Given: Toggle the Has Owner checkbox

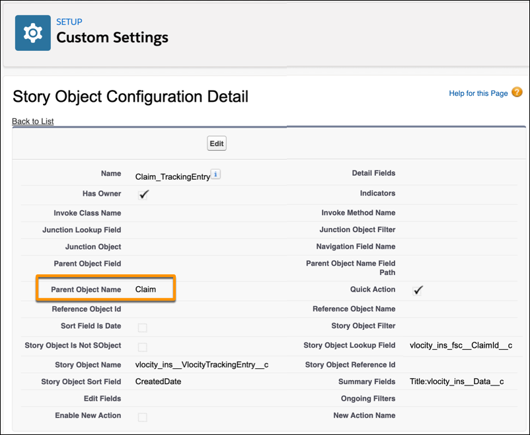Looking at the screenshot, I should tap(143, 194).
